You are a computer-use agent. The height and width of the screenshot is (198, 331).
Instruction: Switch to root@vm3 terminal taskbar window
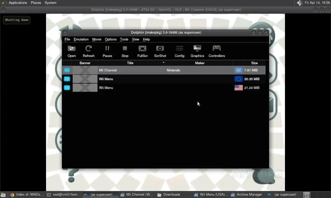tap(64, 195)
